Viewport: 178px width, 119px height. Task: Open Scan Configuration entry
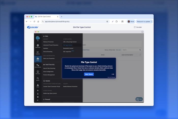48,72
